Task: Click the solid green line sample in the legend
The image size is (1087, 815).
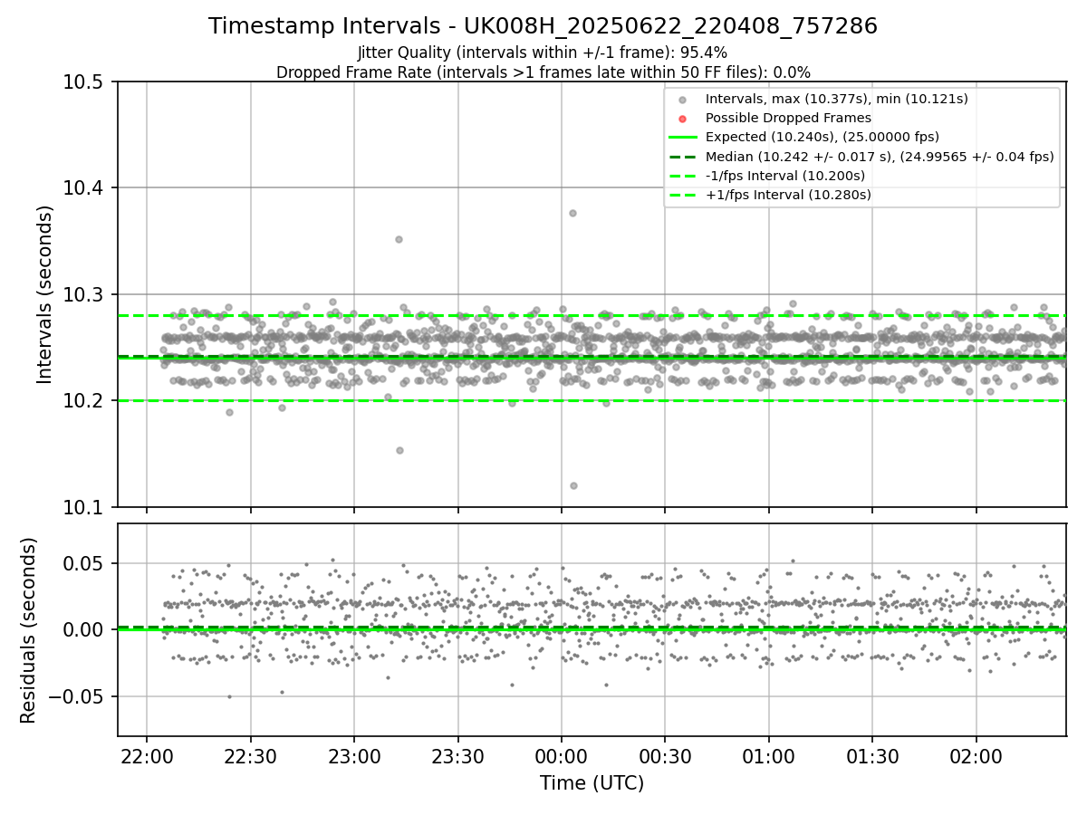Action: [683, 138]
